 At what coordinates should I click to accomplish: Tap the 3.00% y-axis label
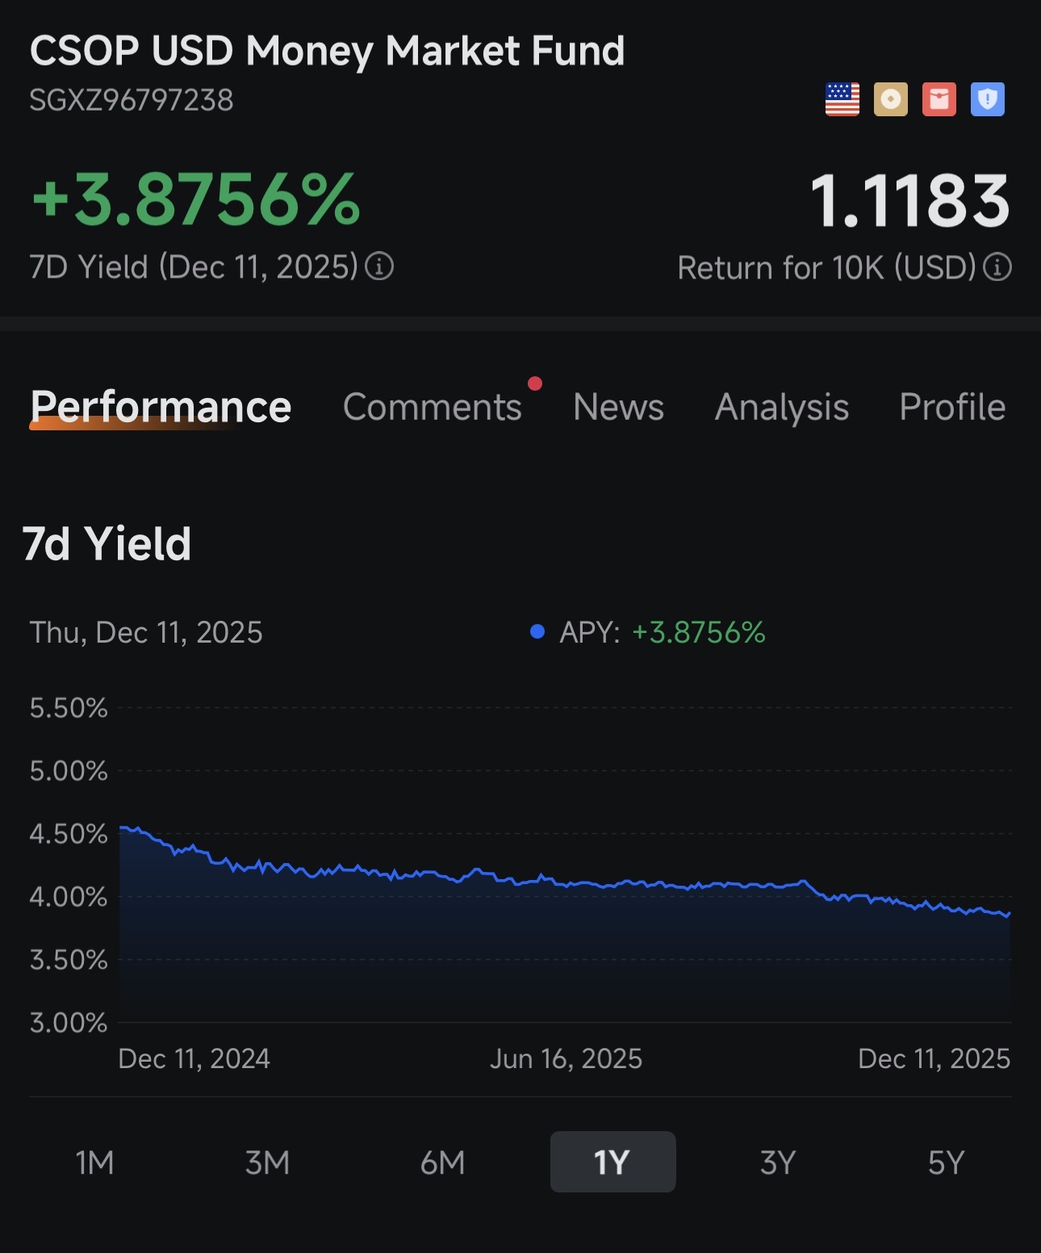69,1023
